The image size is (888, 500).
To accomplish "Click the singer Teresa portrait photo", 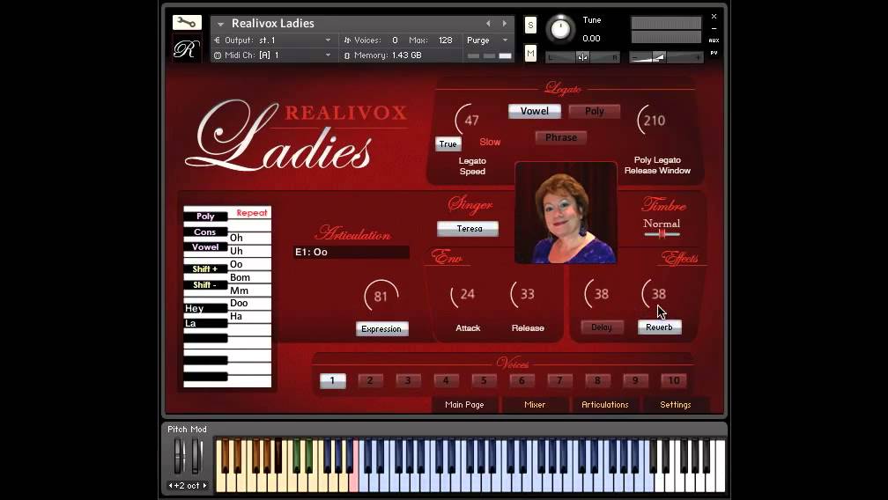I will click(x=566, y=213).
